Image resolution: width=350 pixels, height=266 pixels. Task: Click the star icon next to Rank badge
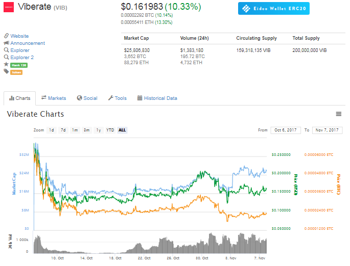(6, 64)
